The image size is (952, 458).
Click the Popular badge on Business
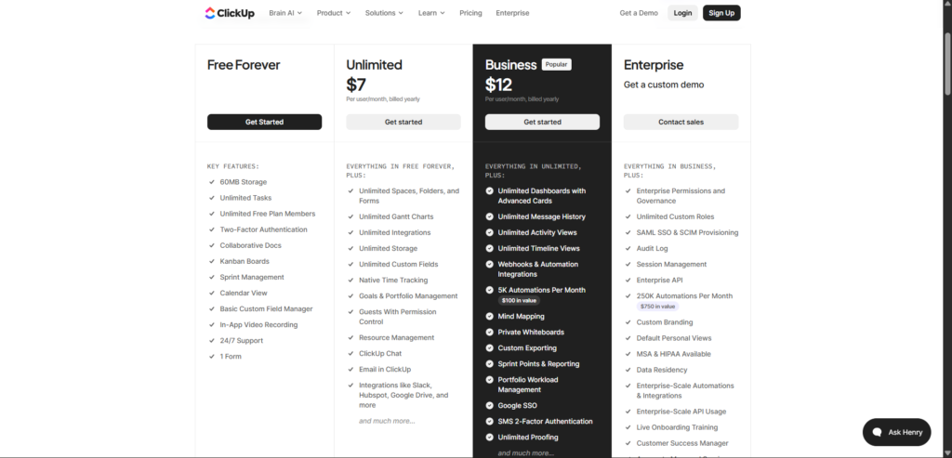click(556, 64)
